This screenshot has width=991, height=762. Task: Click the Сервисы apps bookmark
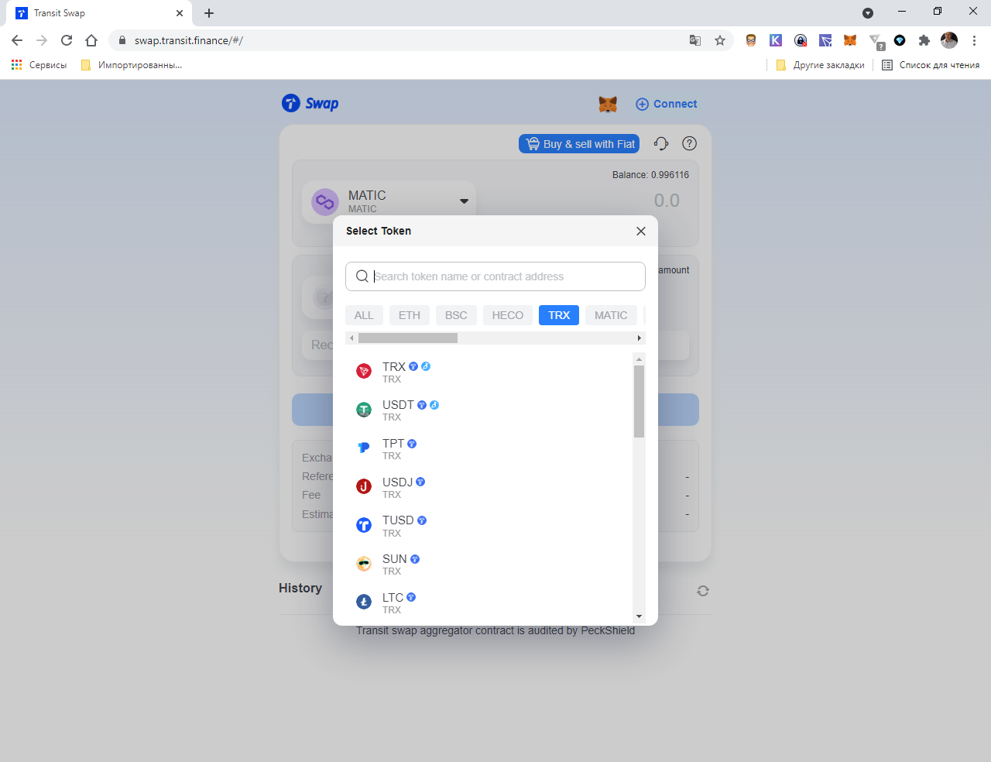pyautogui.click(x=39, y=65)
